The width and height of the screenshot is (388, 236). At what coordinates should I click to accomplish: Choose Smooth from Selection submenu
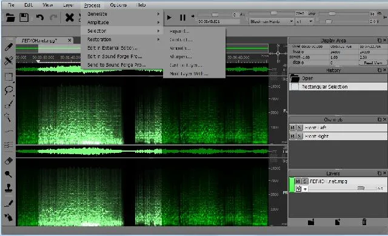(194, 49)
